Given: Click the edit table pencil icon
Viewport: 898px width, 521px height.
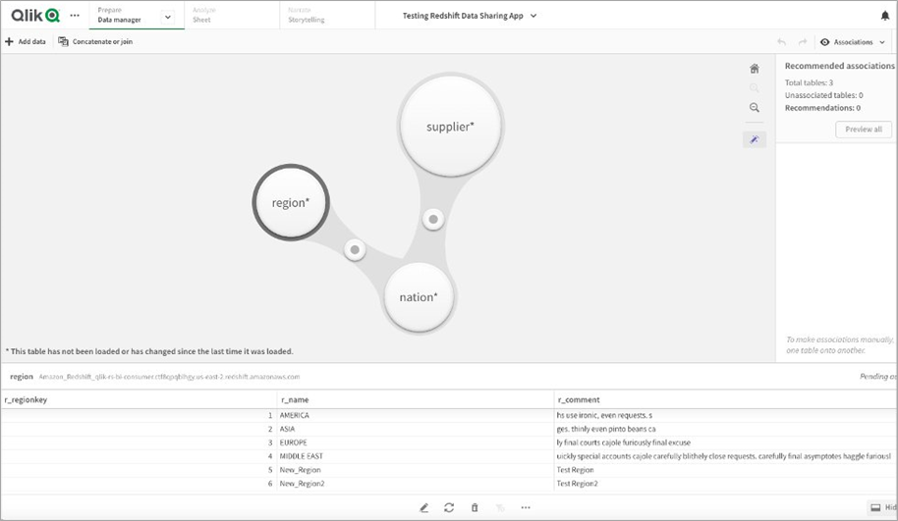Looking at the screenshot, I should 423,507.
